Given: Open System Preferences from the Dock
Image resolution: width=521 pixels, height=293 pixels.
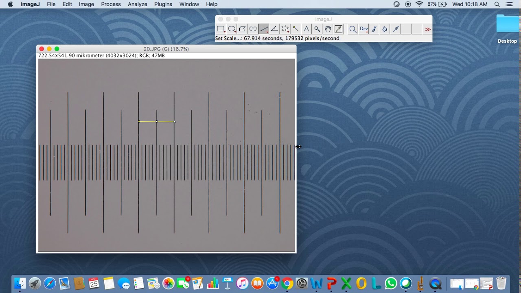Looking at the screenshot, I should coord(302,283).
